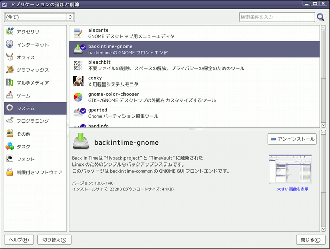This screenshot has height=249, width=330.
Task: Click the 切り替え(S) button
Action: pos(54,240)
